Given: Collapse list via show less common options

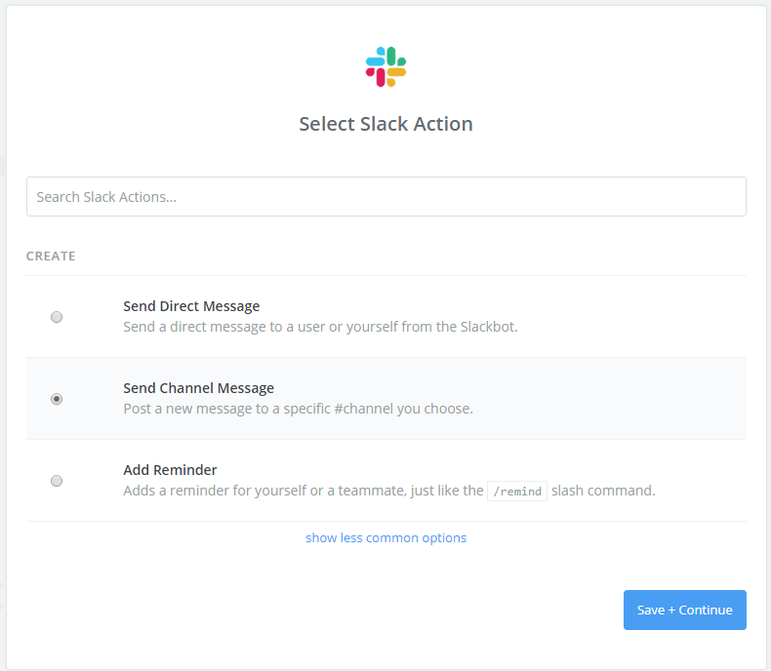Looking at the screenshot, I should coord(386,538).
